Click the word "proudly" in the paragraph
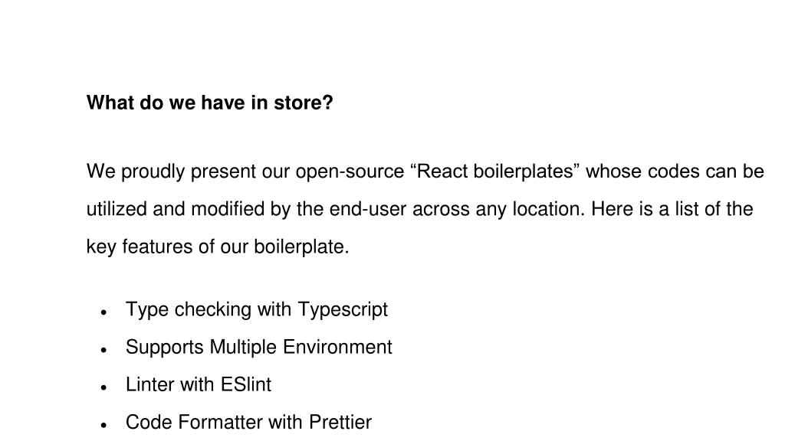The width and height of the screenshot is (785, 441). (x=153, y=172)
